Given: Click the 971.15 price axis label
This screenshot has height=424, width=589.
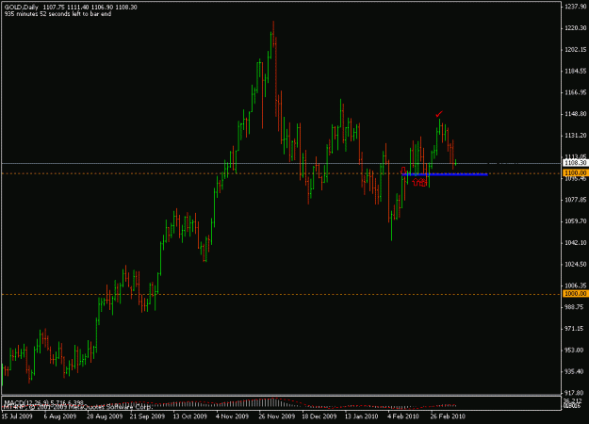Looking at the screenshot, I should [x=576, y=329].
